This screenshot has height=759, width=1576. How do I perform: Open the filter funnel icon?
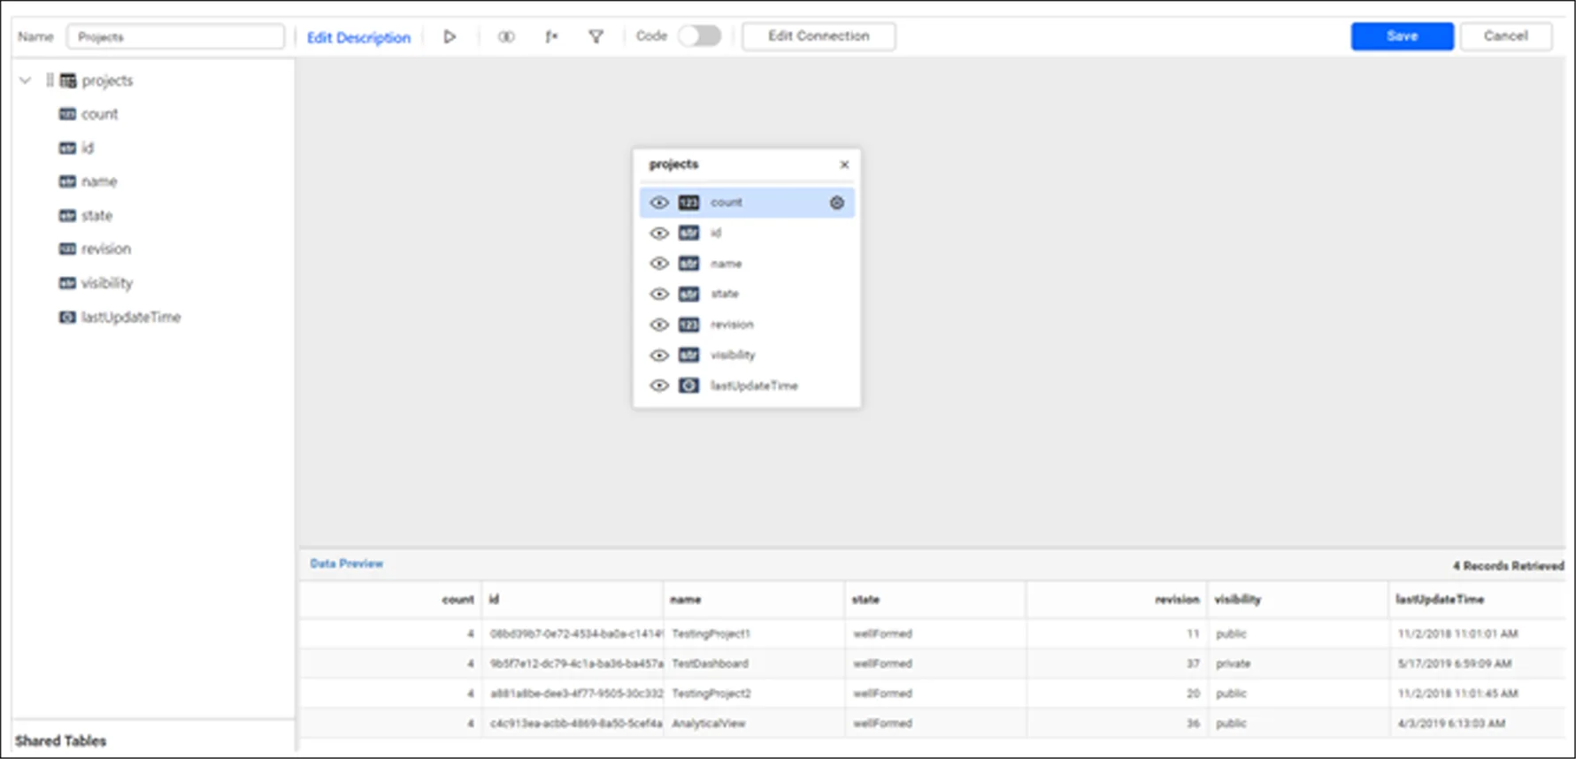click(596, 37)
